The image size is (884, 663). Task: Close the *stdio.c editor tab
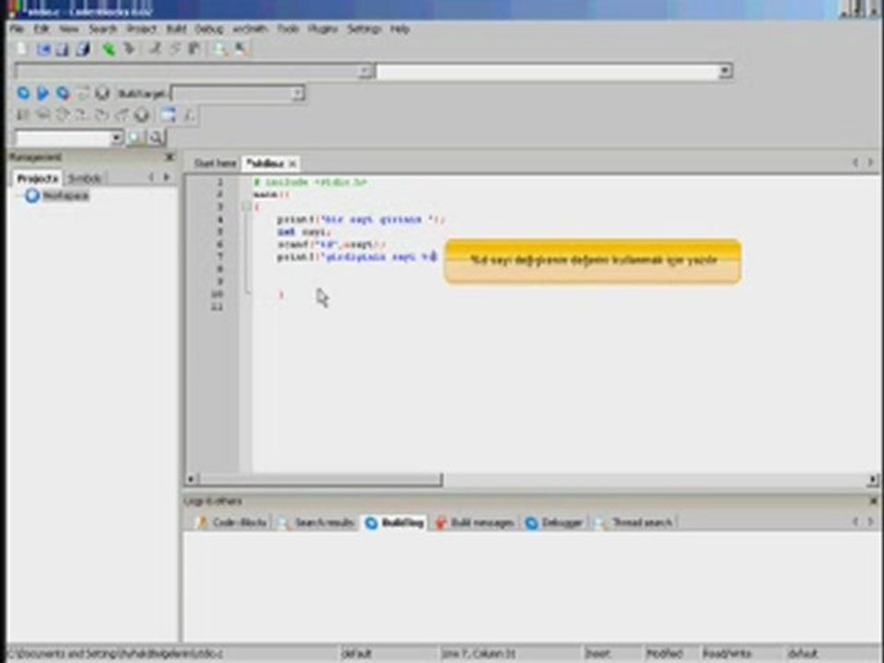tap(292, 164)
